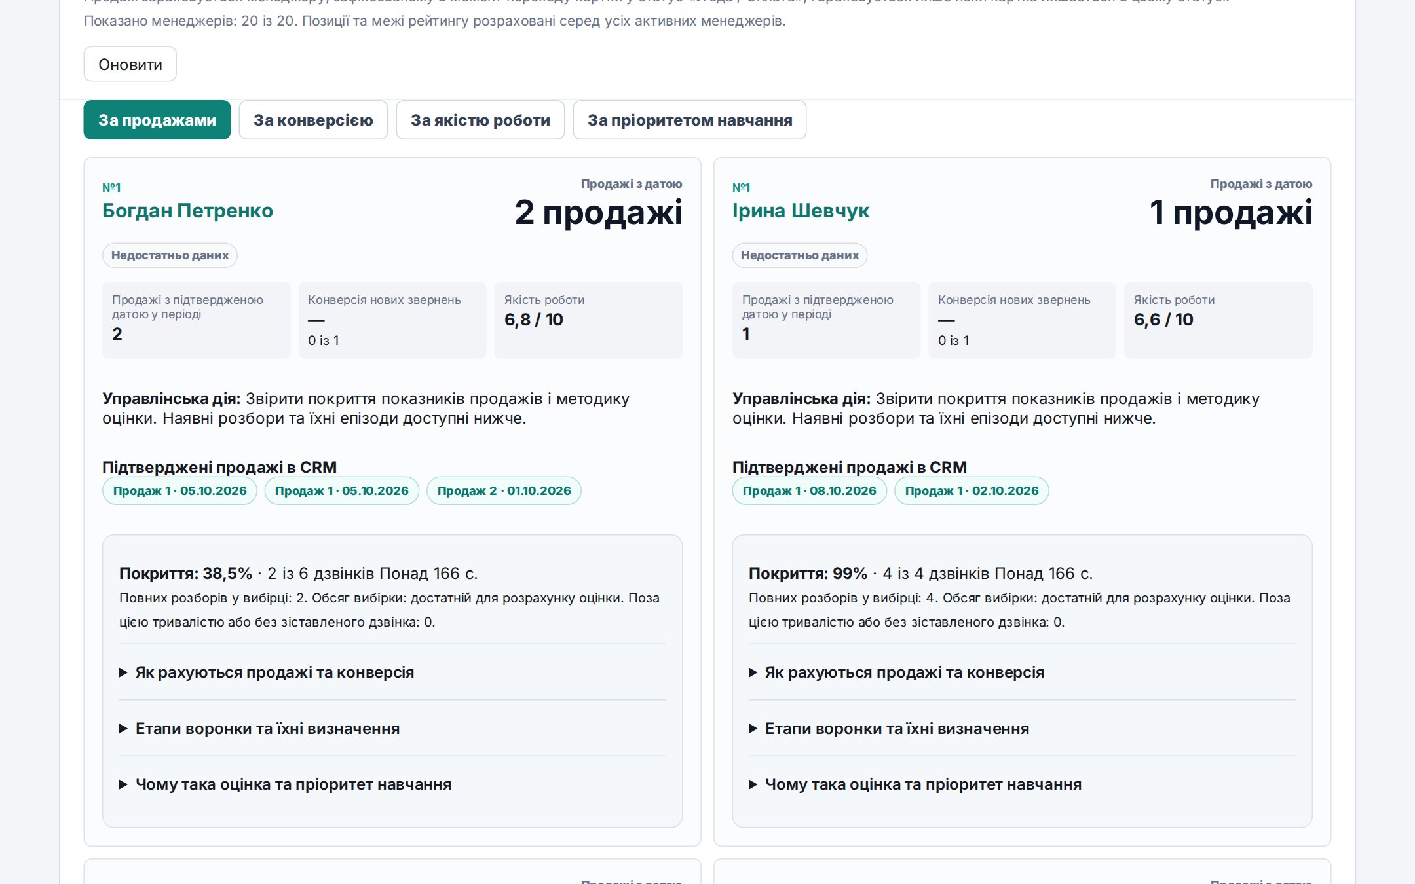Click Продажі з підтвердженою датою tile for Петренко

point(197,320)
